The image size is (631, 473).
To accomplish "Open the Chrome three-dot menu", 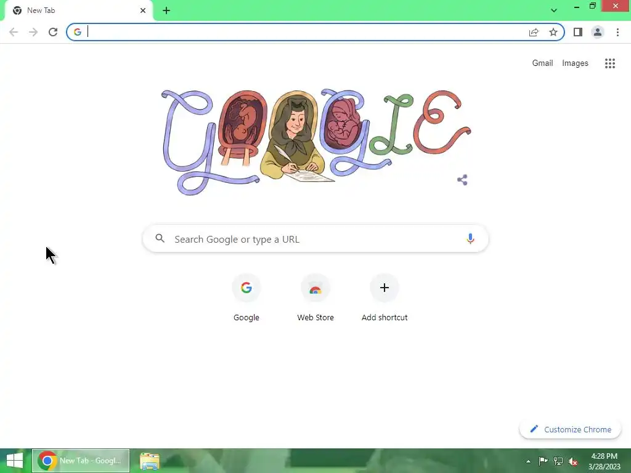I will (x=617, y=32).
